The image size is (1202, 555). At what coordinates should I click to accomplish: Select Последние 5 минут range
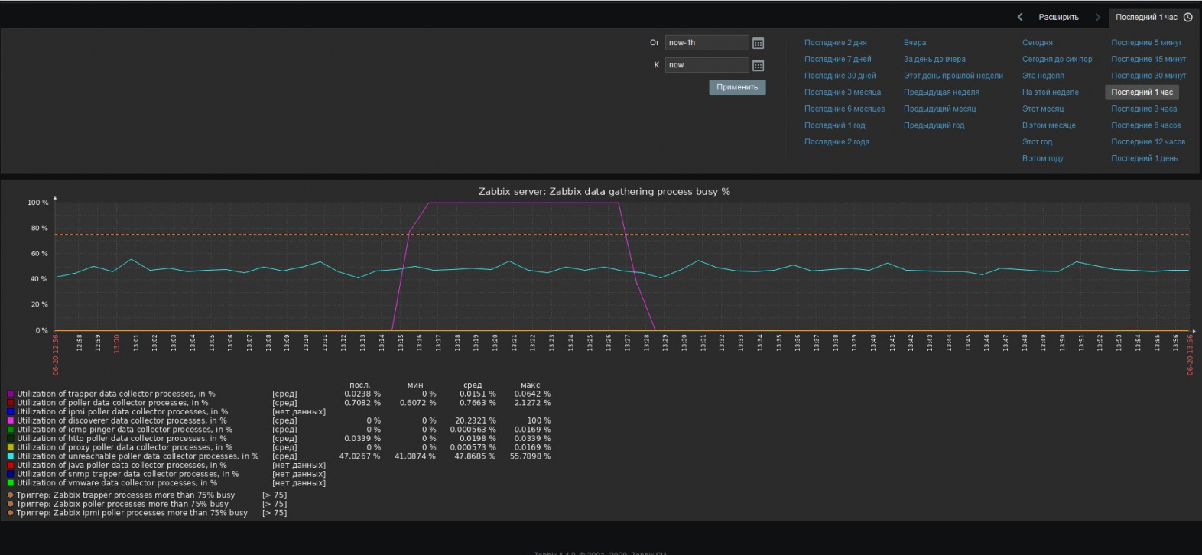pyautogui.click(x=1146, y=43)
